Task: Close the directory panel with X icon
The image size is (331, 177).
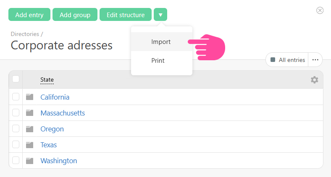Action: pos(320,10)
